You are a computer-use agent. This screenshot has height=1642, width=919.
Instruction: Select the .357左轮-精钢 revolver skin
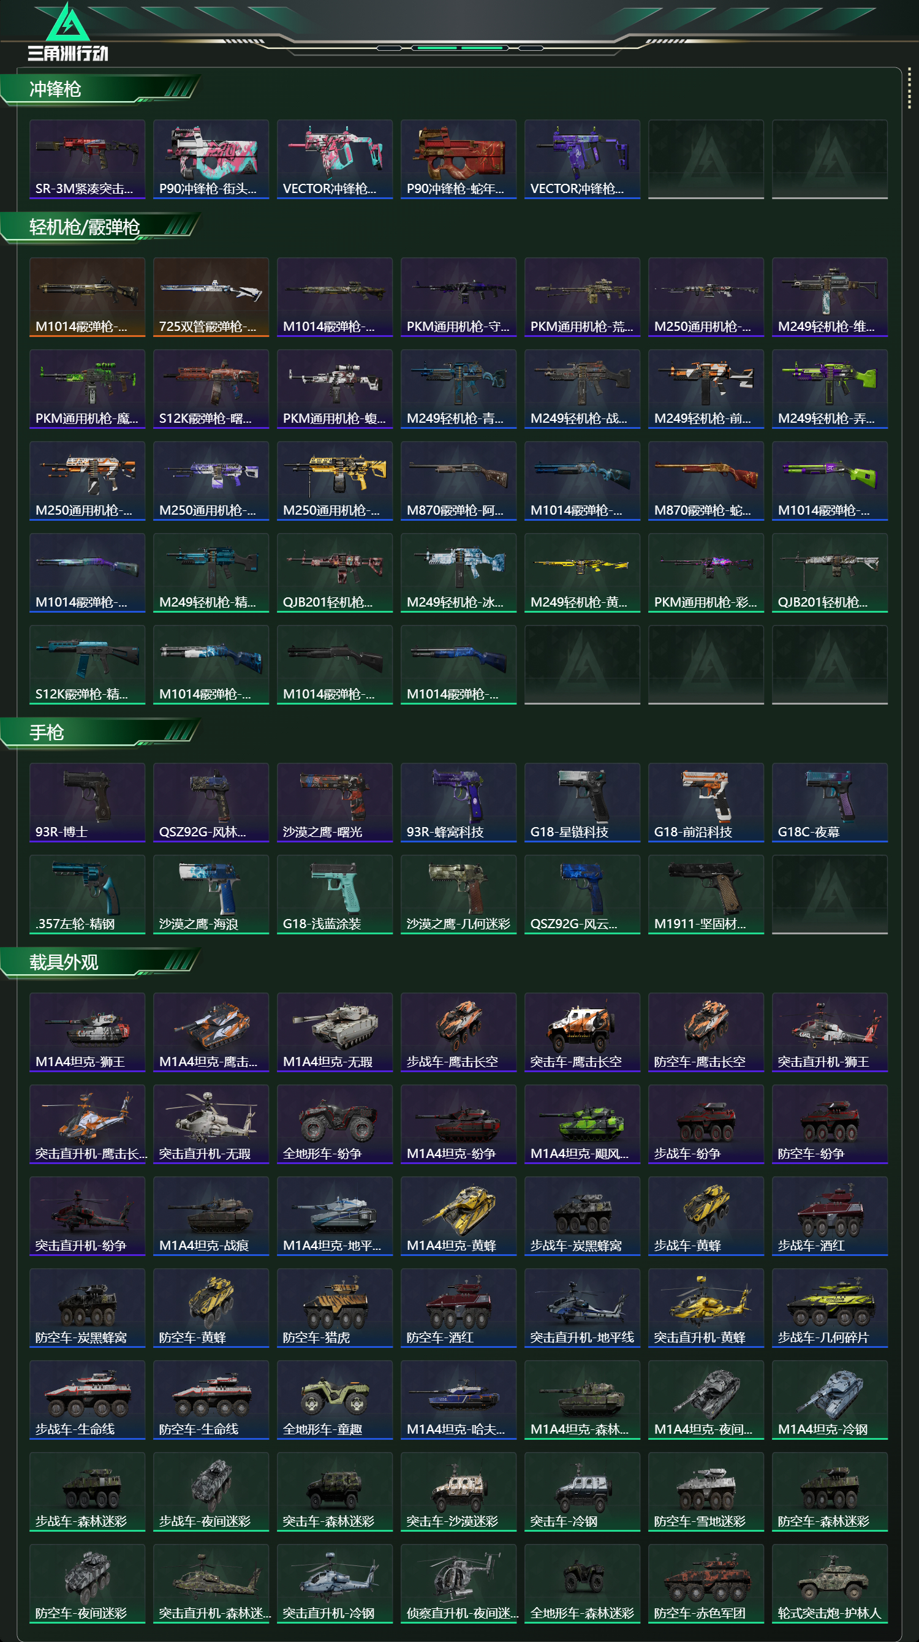point(88,895)
